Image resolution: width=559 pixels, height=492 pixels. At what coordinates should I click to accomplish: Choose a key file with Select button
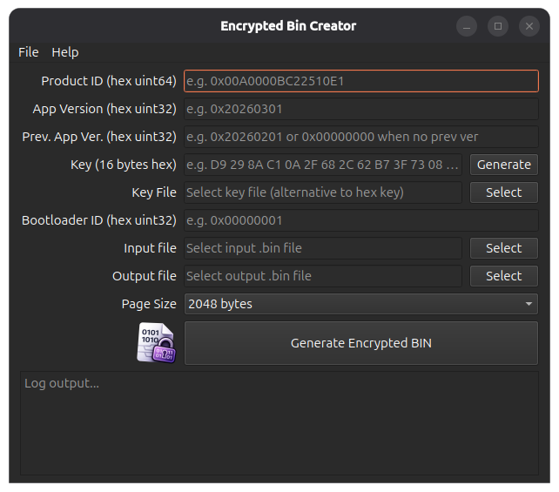(x=504, y=192)
